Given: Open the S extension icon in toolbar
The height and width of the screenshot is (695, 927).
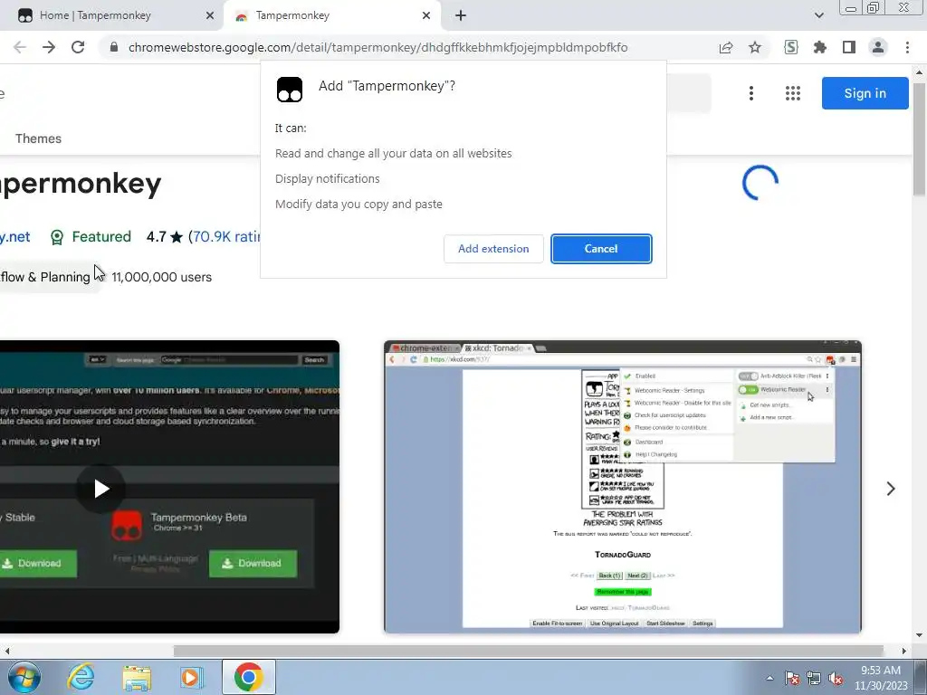Looking at the screenshot, I should coord(791,47).
